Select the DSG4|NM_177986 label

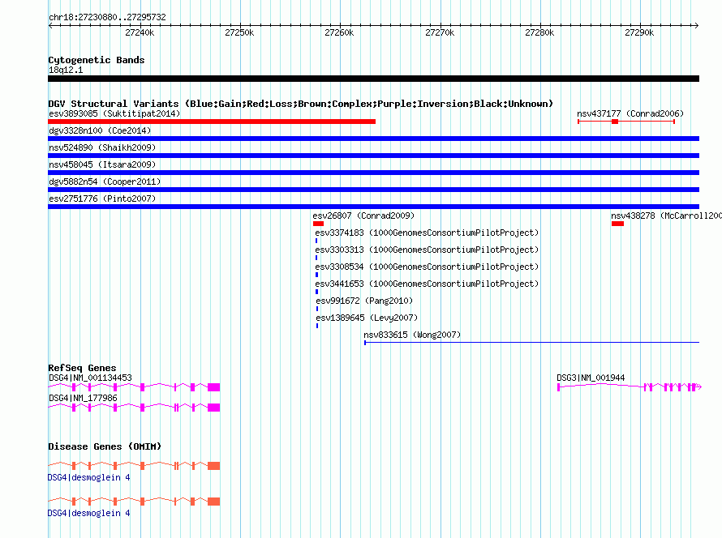click(83, 398)
